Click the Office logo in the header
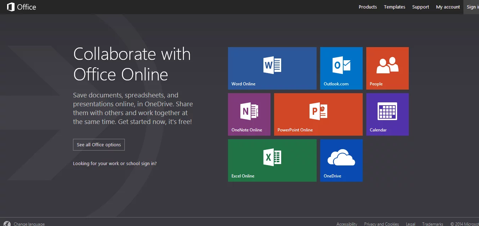The image size is (479, 226). tap(21, 7)
